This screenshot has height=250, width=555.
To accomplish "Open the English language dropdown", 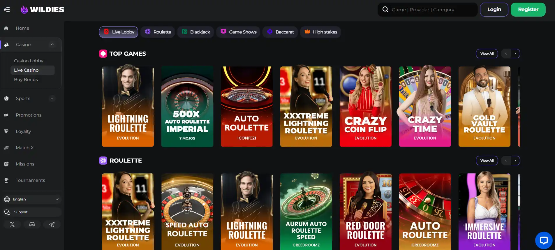I will tap(32, 199).
